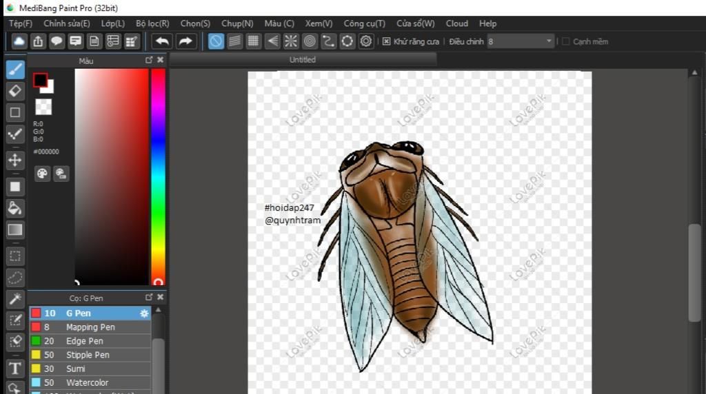
Task: Open the Chọn(S) menu
Action: (x=195, y=23)
